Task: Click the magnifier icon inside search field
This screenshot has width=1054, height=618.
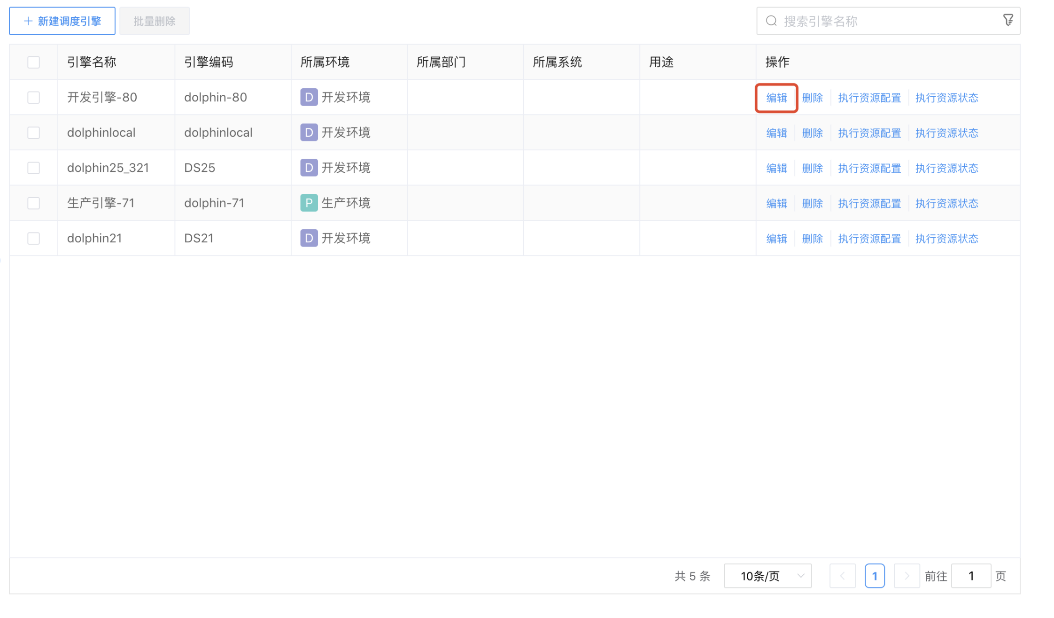Action: (772, 21)
